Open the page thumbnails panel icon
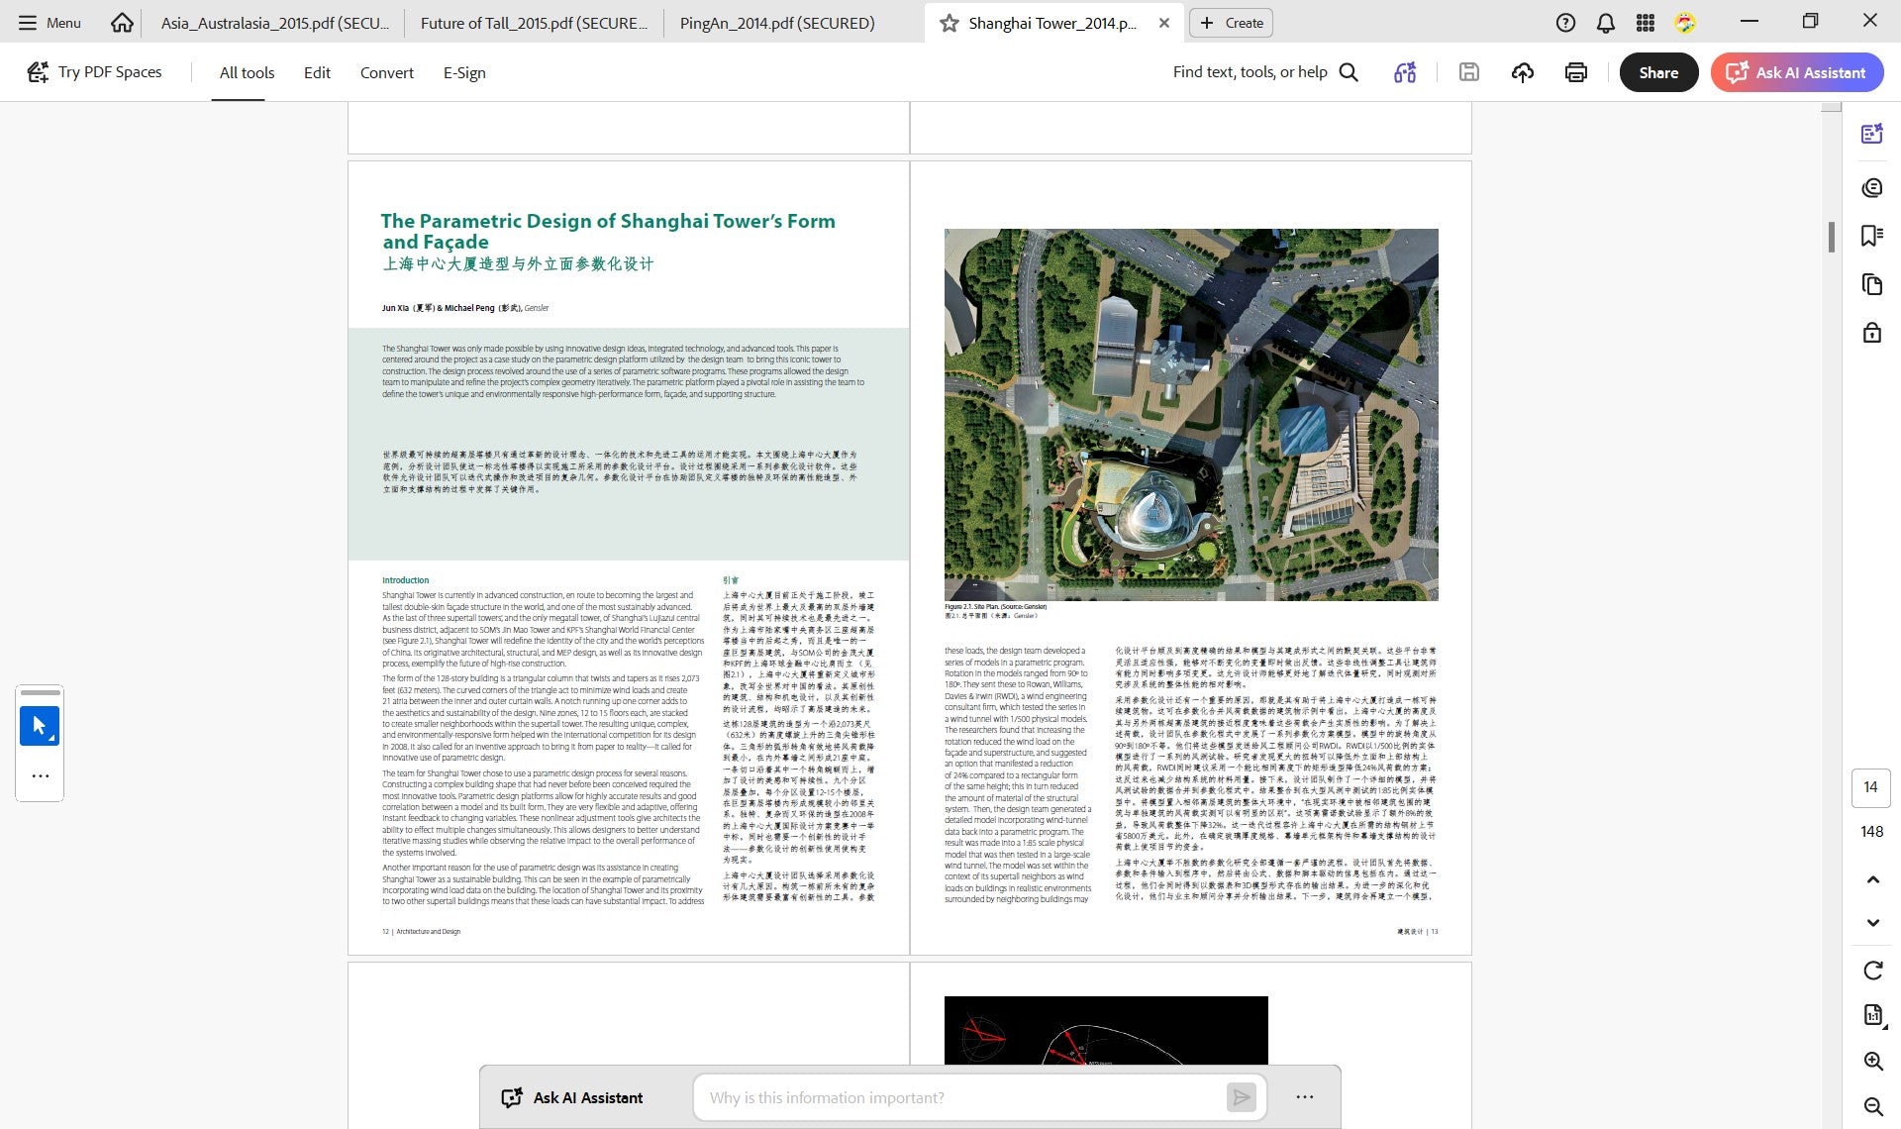1901x1129 pixels. 1871,284
